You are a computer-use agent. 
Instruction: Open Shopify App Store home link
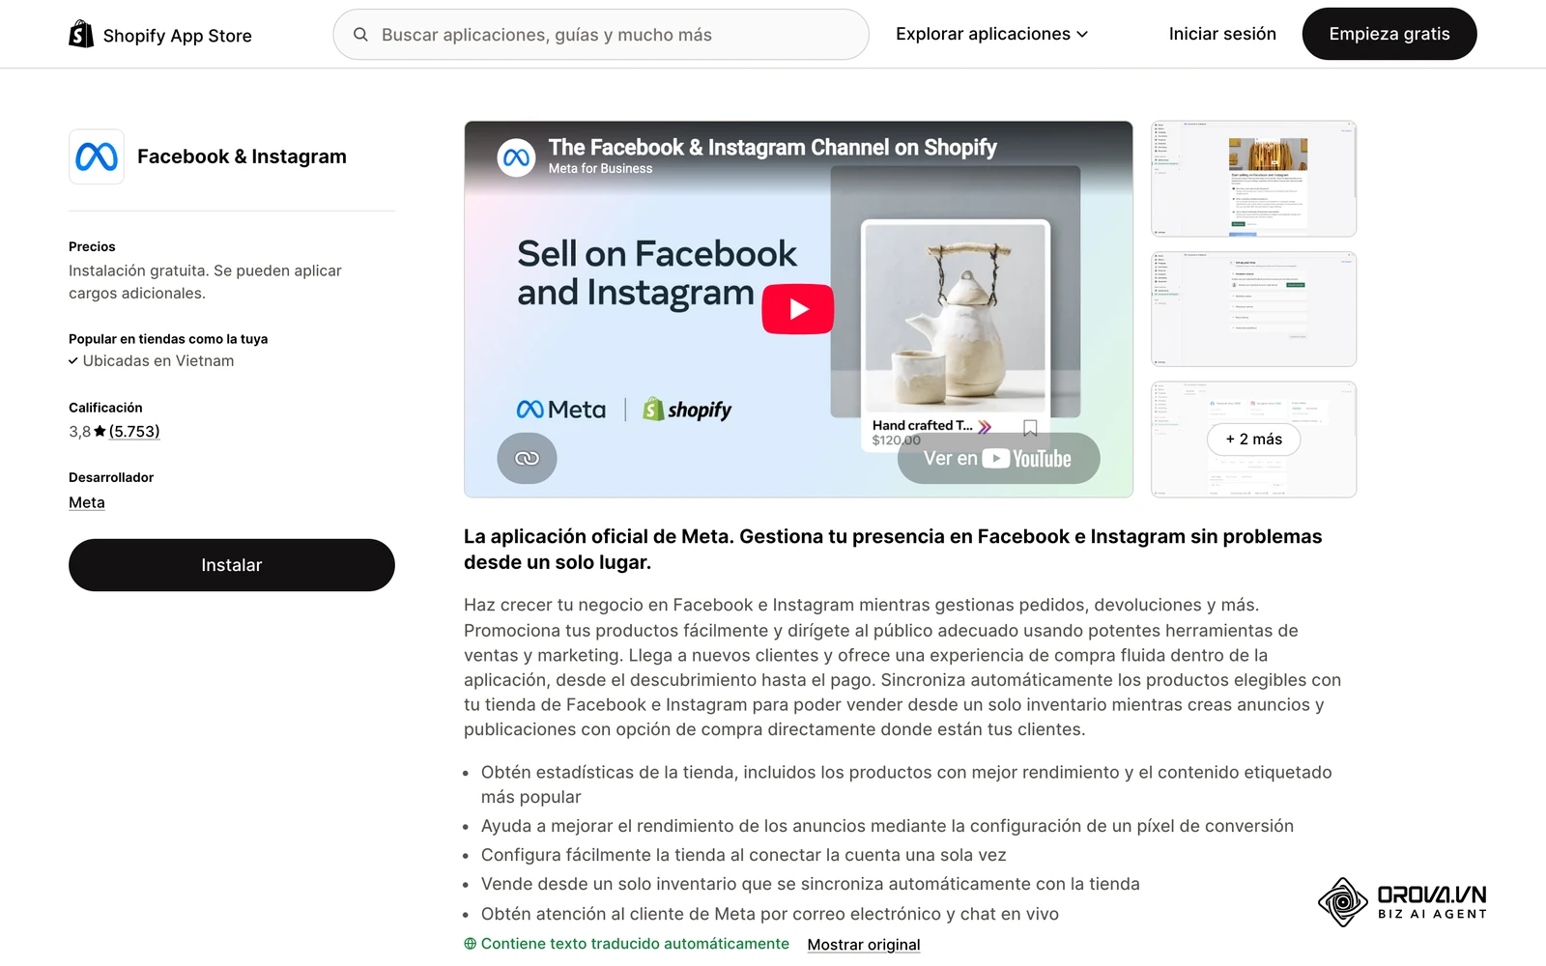point(160,35)
